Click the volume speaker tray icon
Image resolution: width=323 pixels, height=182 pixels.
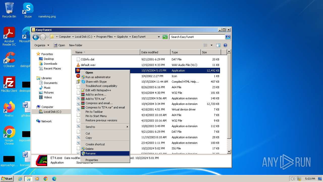[293, 179]
